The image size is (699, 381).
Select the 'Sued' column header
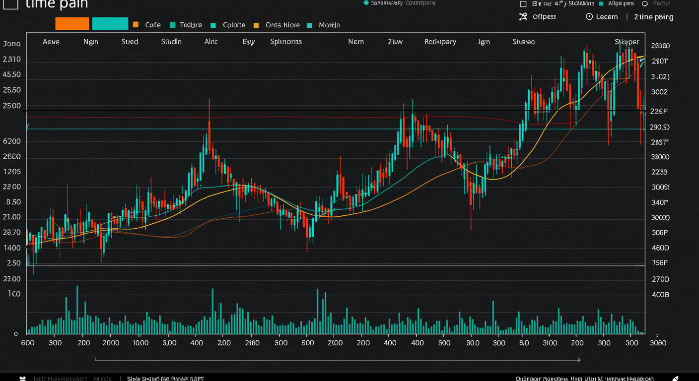[130, 42]
